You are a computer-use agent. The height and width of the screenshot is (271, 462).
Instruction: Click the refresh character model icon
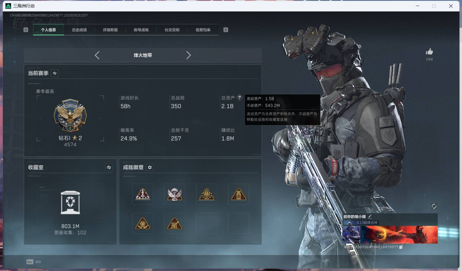[x=434, y=206]
